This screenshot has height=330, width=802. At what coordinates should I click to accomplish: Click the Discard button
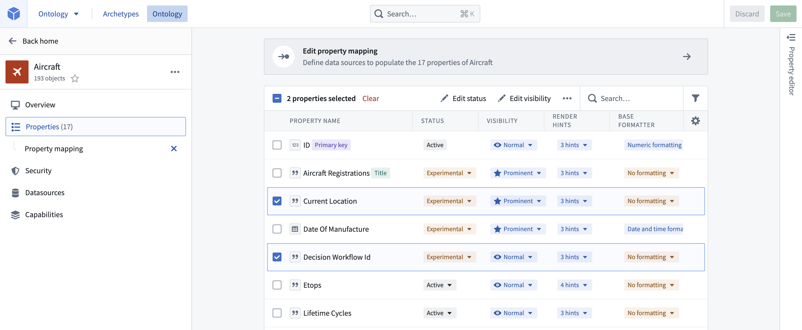point(747,14)
